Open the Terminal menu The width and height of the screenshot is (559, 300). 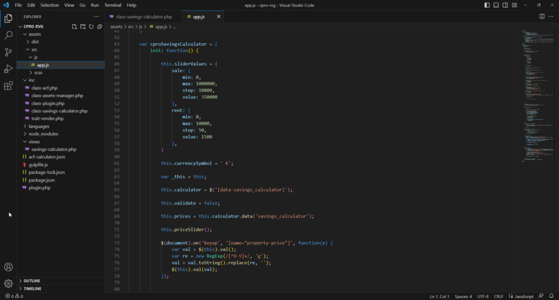pyautogui.click(x=112, y=5)
